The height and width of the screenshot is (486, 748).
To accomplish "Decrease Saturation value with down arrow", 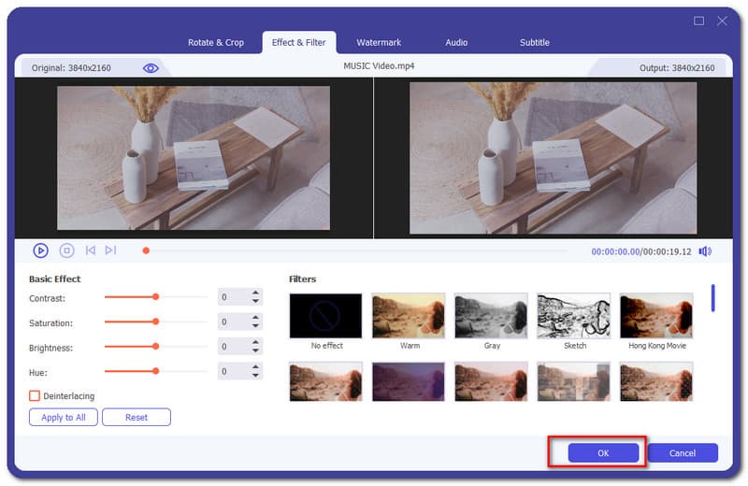I will coord(255,326).
